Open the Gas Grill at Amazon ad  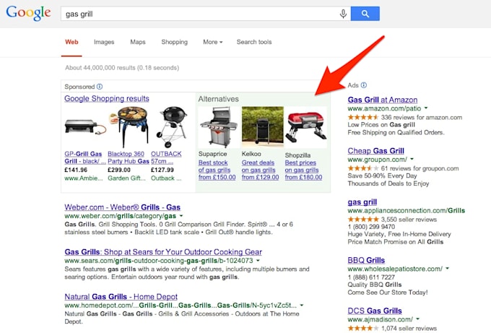click(x=383, y=100)
